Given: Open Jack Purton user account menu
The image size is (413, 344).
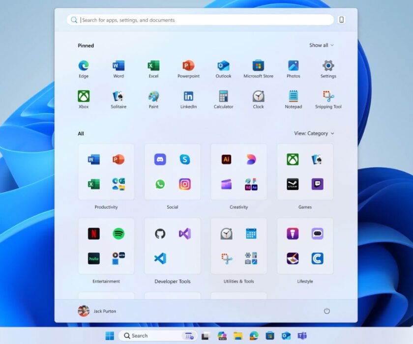Looking at the screenshot, I should click(97, 311).
